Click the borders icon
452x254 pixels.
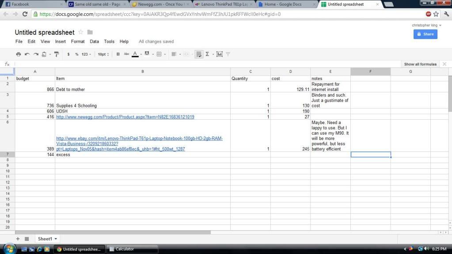point(159,54)
